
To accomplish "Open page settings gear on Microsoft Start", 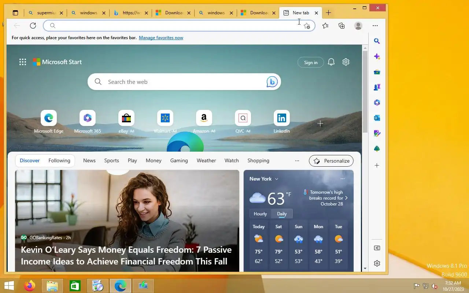I will (x=346, y=62).
